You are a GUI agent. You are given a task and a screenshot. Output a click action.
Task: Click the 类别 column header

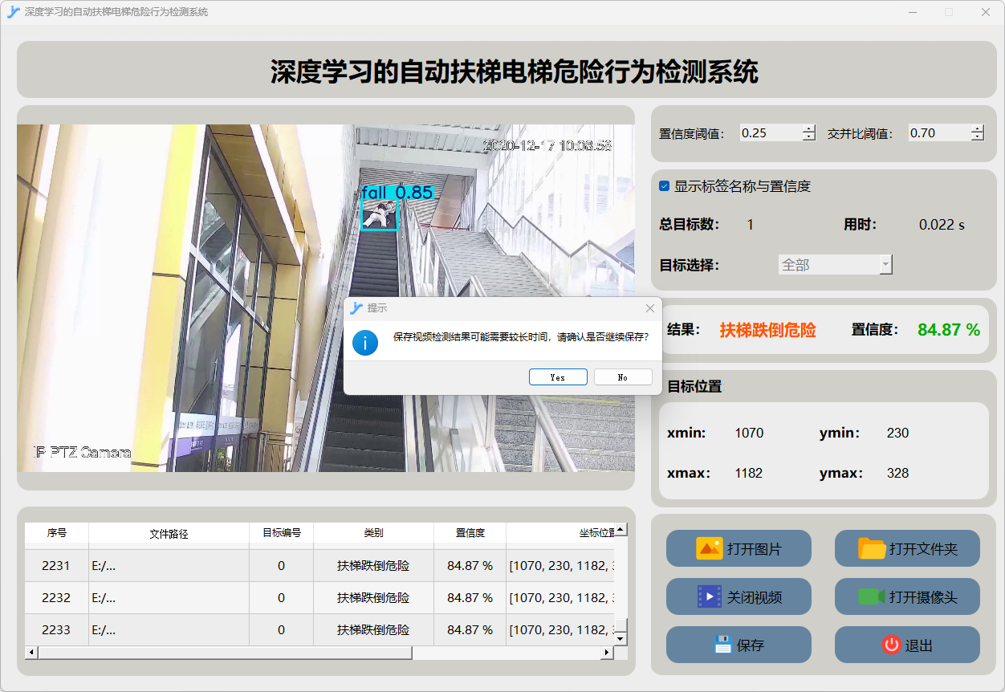pyautogui.click(x=373, y=533)
